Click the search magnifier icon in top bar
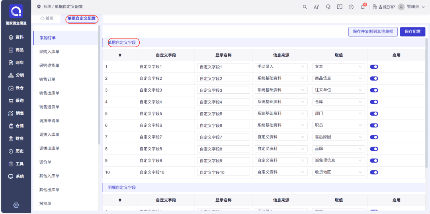The height and width of the screenshot is (214, 430). click(x=305, y=7)
